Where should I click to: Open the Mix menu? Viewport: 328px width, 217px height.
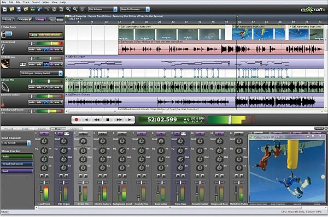point(18,2)
